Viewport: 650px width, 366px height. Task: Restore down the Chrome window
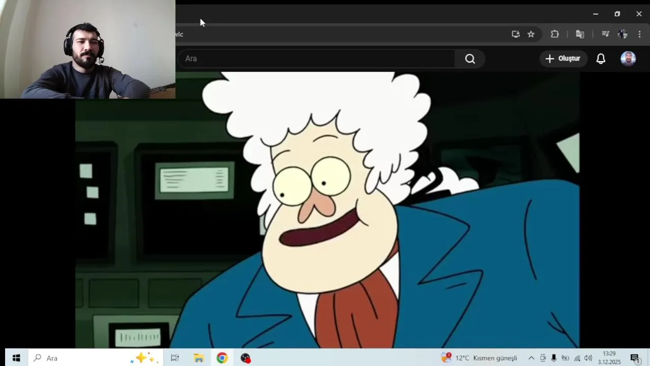point(617,14)
